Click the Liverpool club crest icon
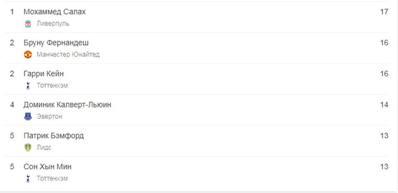The width and height of the screenshot is (398, 193). (x=28, y=24)
